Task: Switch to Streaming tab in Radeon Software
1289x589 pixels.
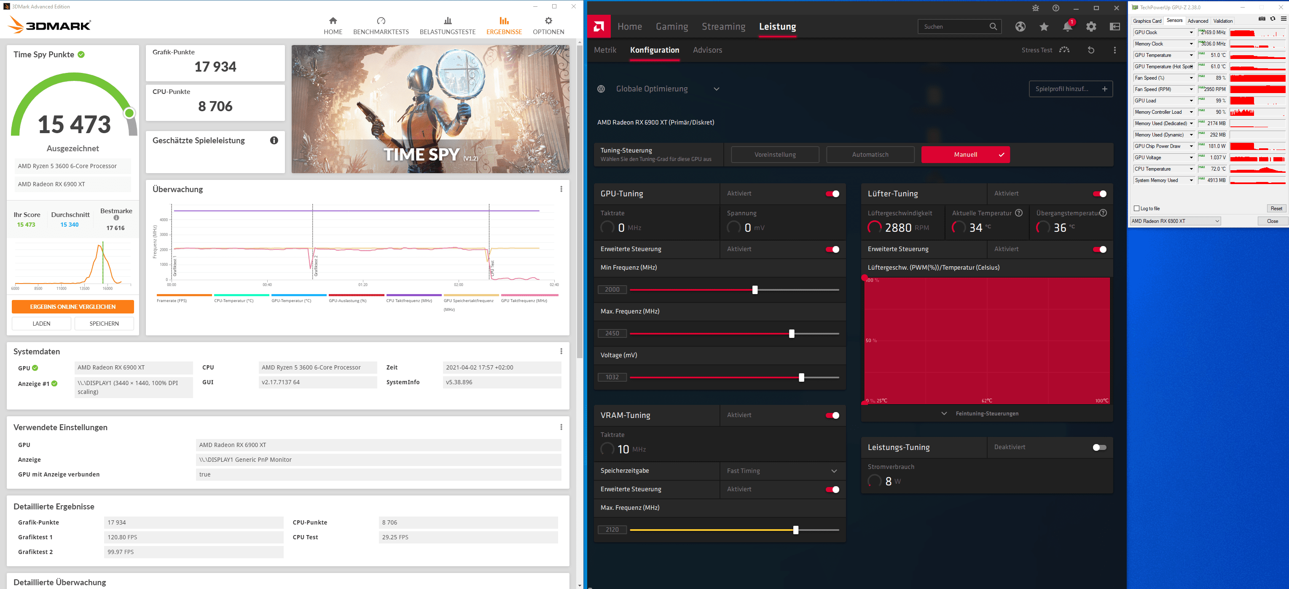Action: pyautogui.click(x=723, y=27)
